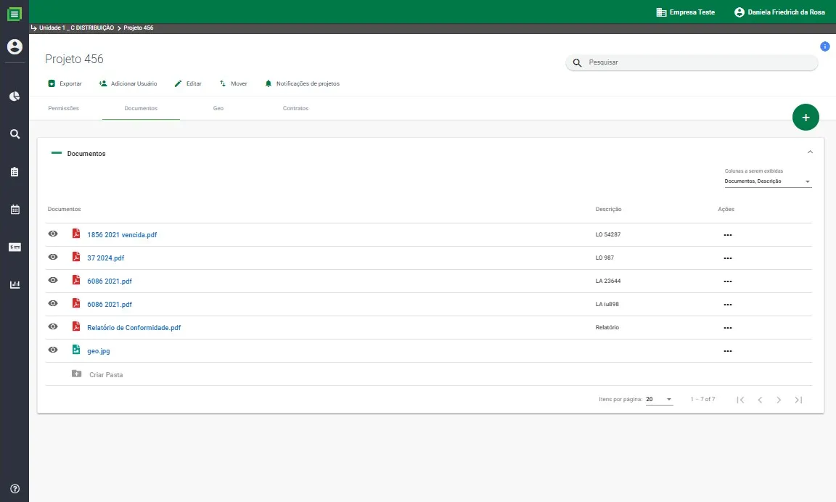Click the Pesquisar search field
This screenshot has height=502, width=836.
click(x=692, y=62)
